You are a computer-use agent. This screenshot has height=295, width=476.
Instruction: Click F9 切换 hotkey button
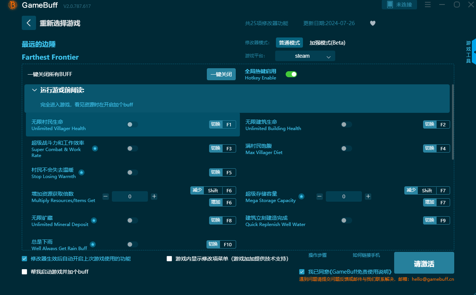(x=437, y=220)
